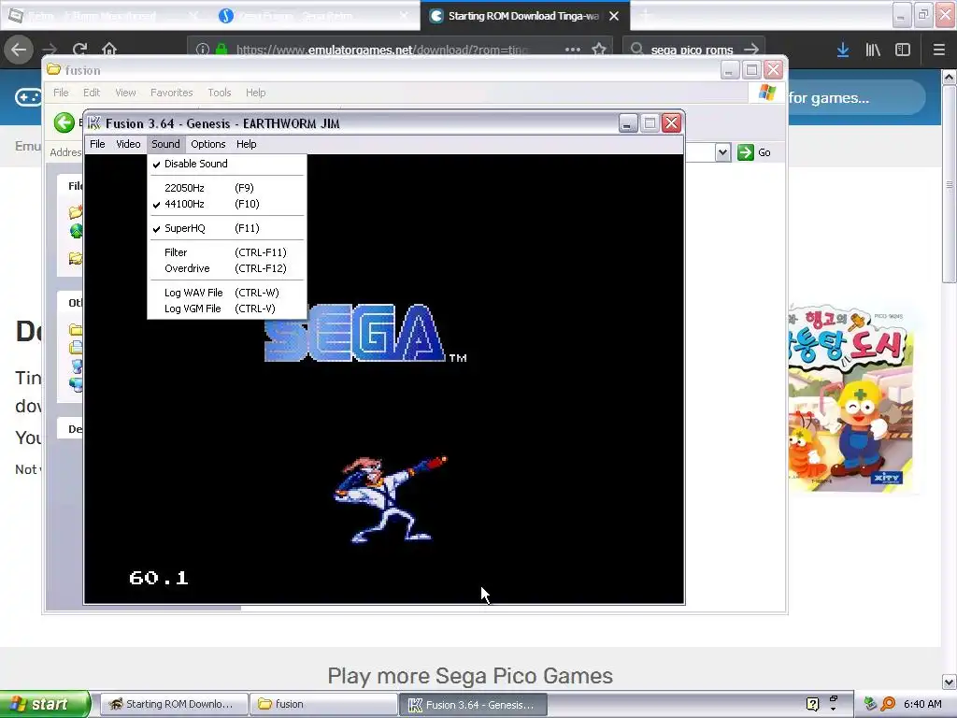
Task: Open Tools menu in fusion folder window
Action: (219, 93)
